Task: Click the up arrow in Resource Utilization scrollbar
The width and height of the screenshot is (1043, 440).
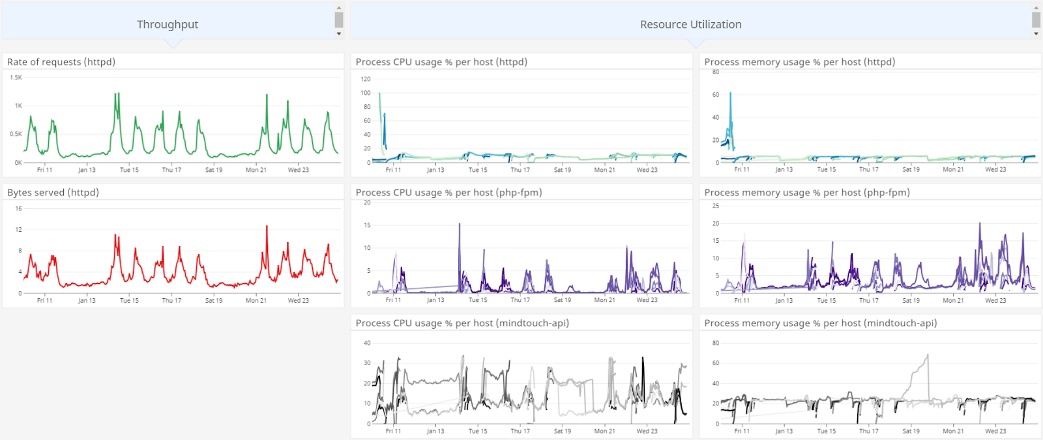Action: pos(1036,7)
